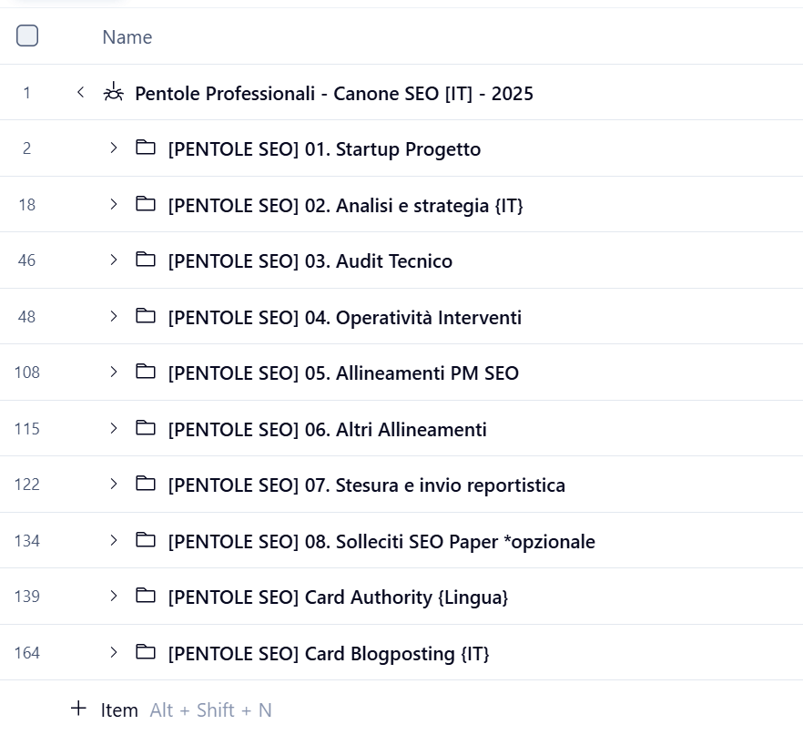Screen dimensions: 803x735
Task: Open the 05. Allineamenti PM SEO item
Action: (x=343, y=373)
